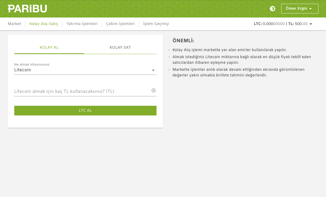This screenshot has width=326, height=197.
Task: Toggle the dark/light theme brightness icon
Action: [x=272, y=9]
